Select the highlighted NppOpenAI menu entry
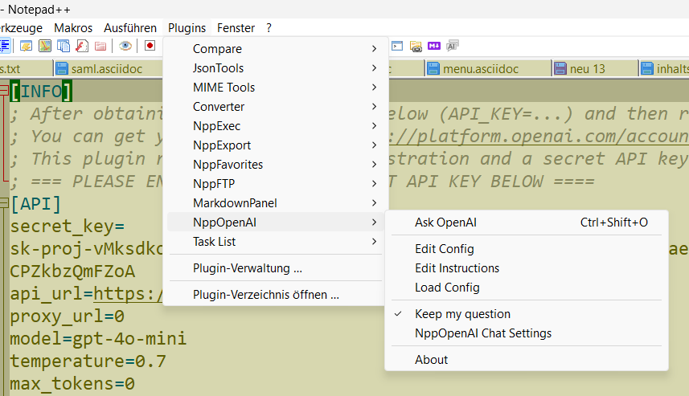 [276, 222]
